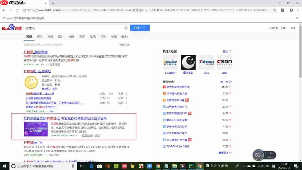Toggle the bookmark star in address bar

click(x=275, y=10)
